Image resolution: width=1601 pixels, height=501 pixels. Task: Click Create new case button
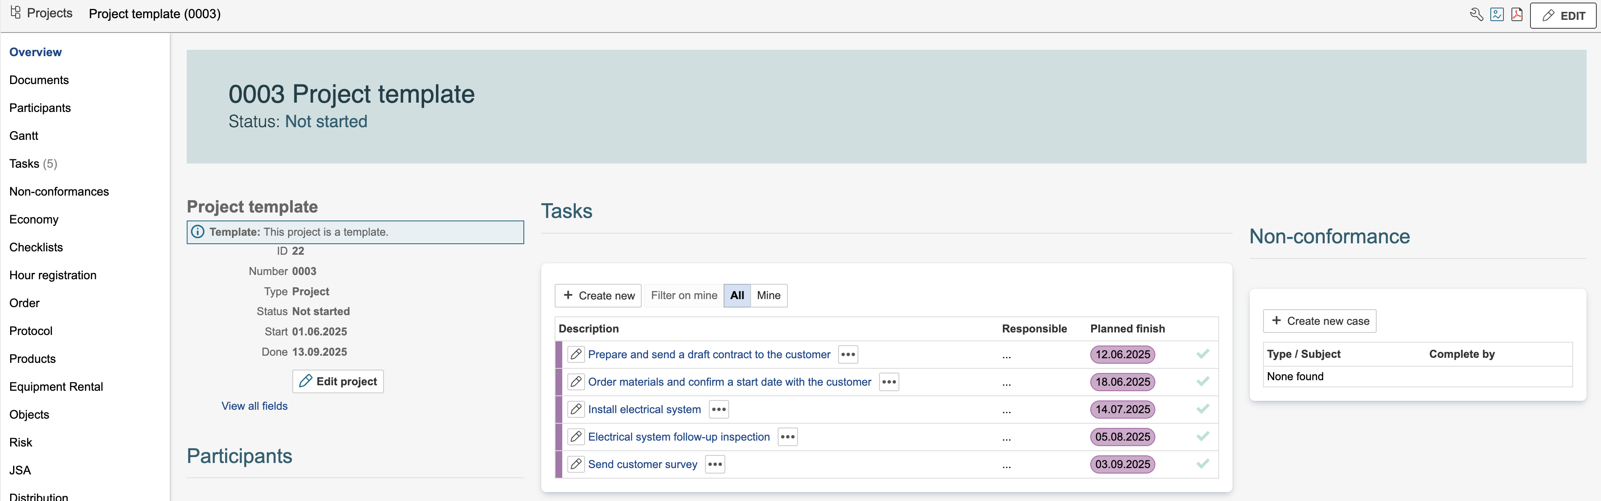coord(1320,321)
